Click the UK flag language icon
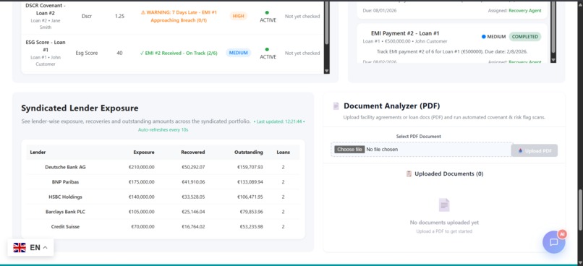 [20, 247]
